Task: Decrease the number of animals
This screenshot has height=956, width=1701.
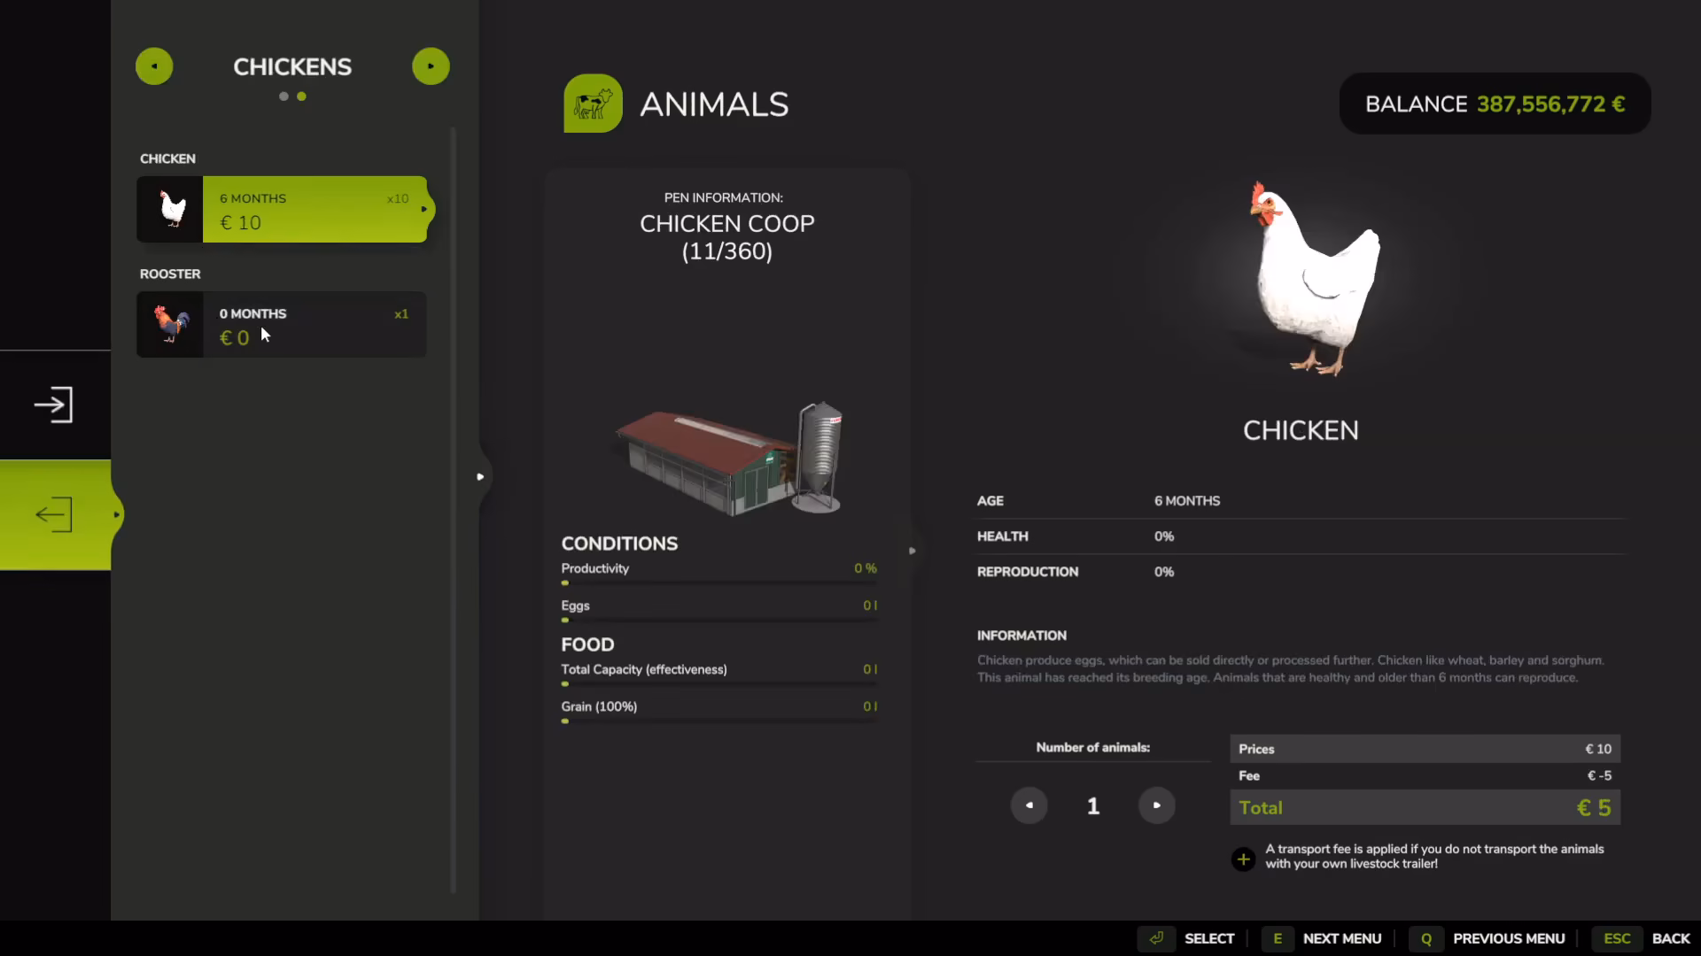Action: coord(1029,806)
